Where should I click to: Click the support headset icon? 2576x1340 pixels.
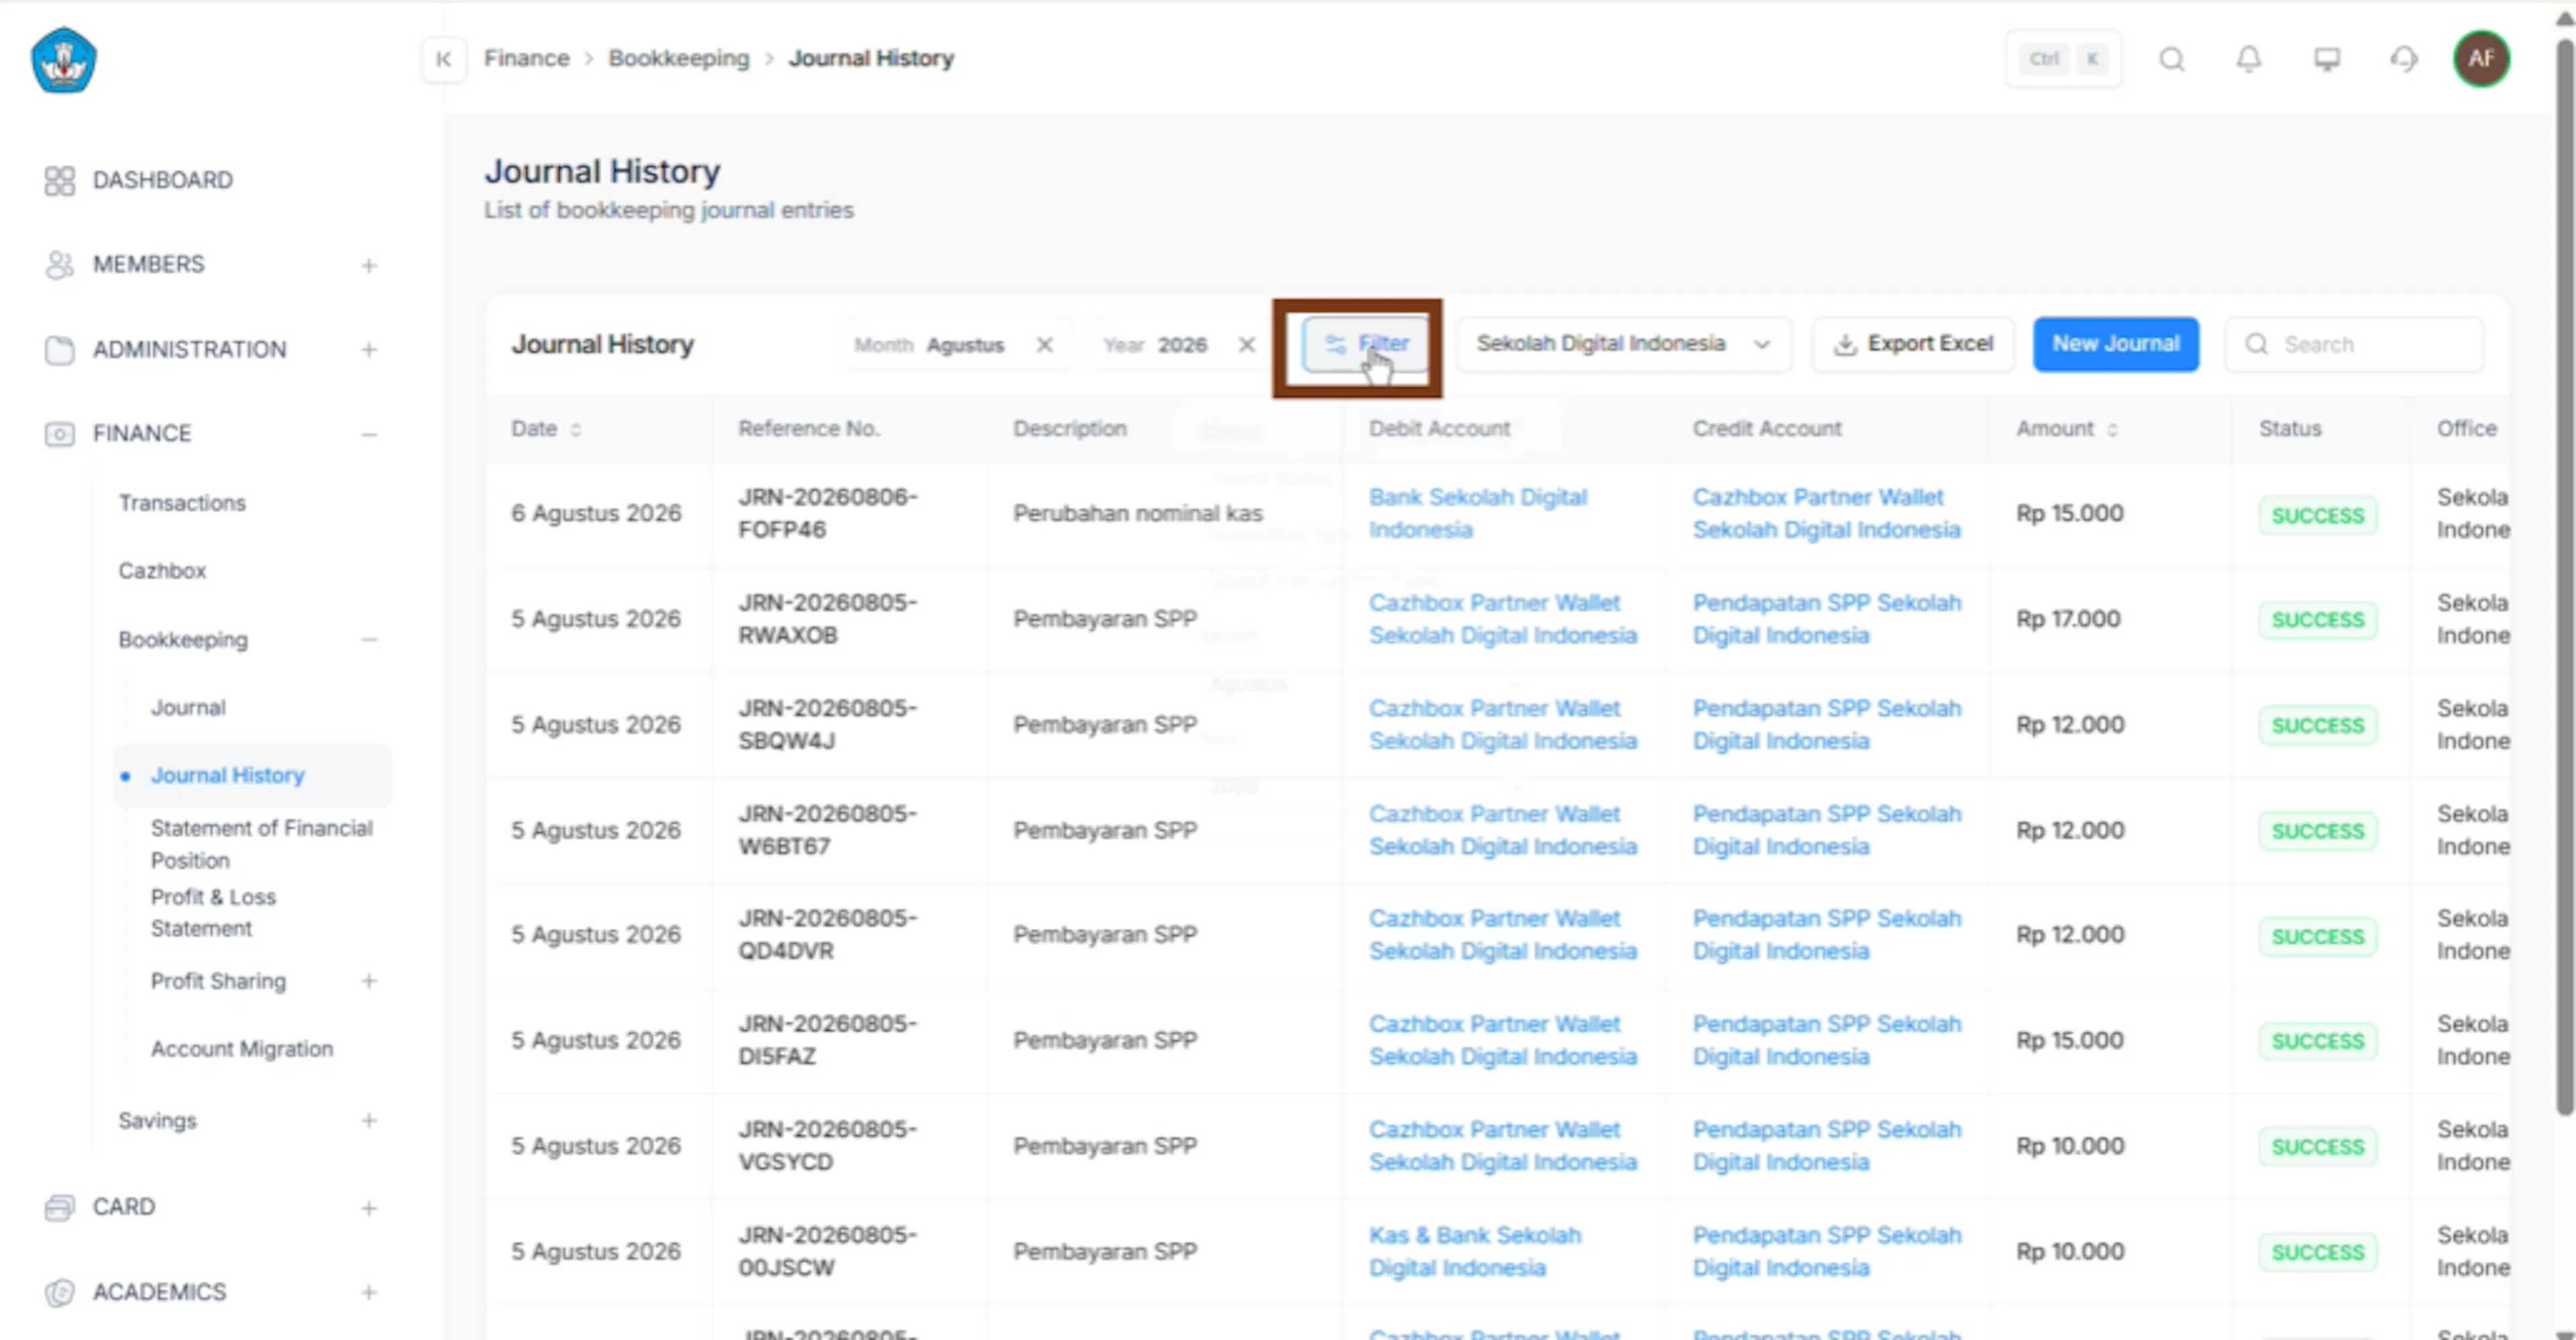[2404, 59]
